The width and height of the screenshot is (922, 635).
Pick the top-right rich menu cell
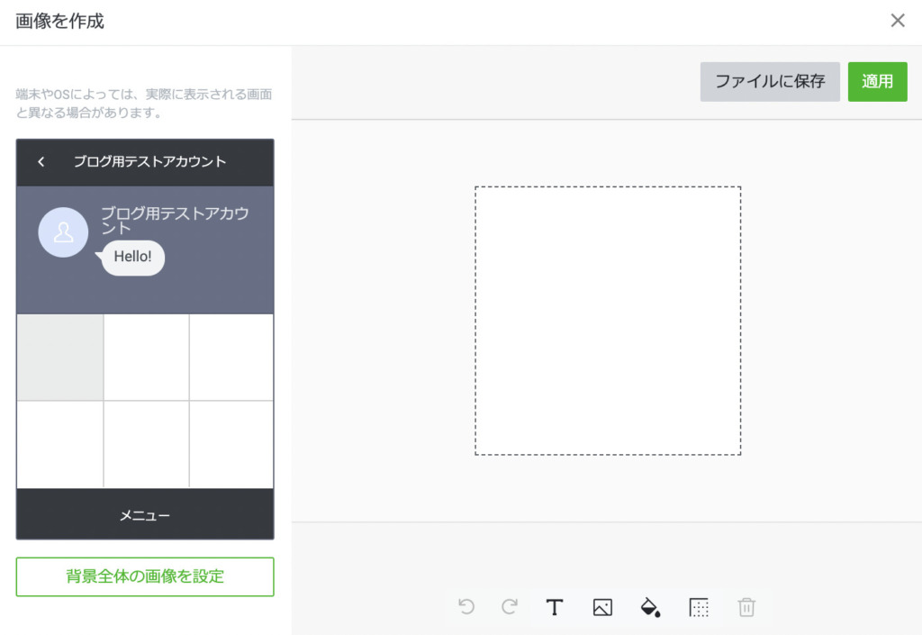point(231,357)
